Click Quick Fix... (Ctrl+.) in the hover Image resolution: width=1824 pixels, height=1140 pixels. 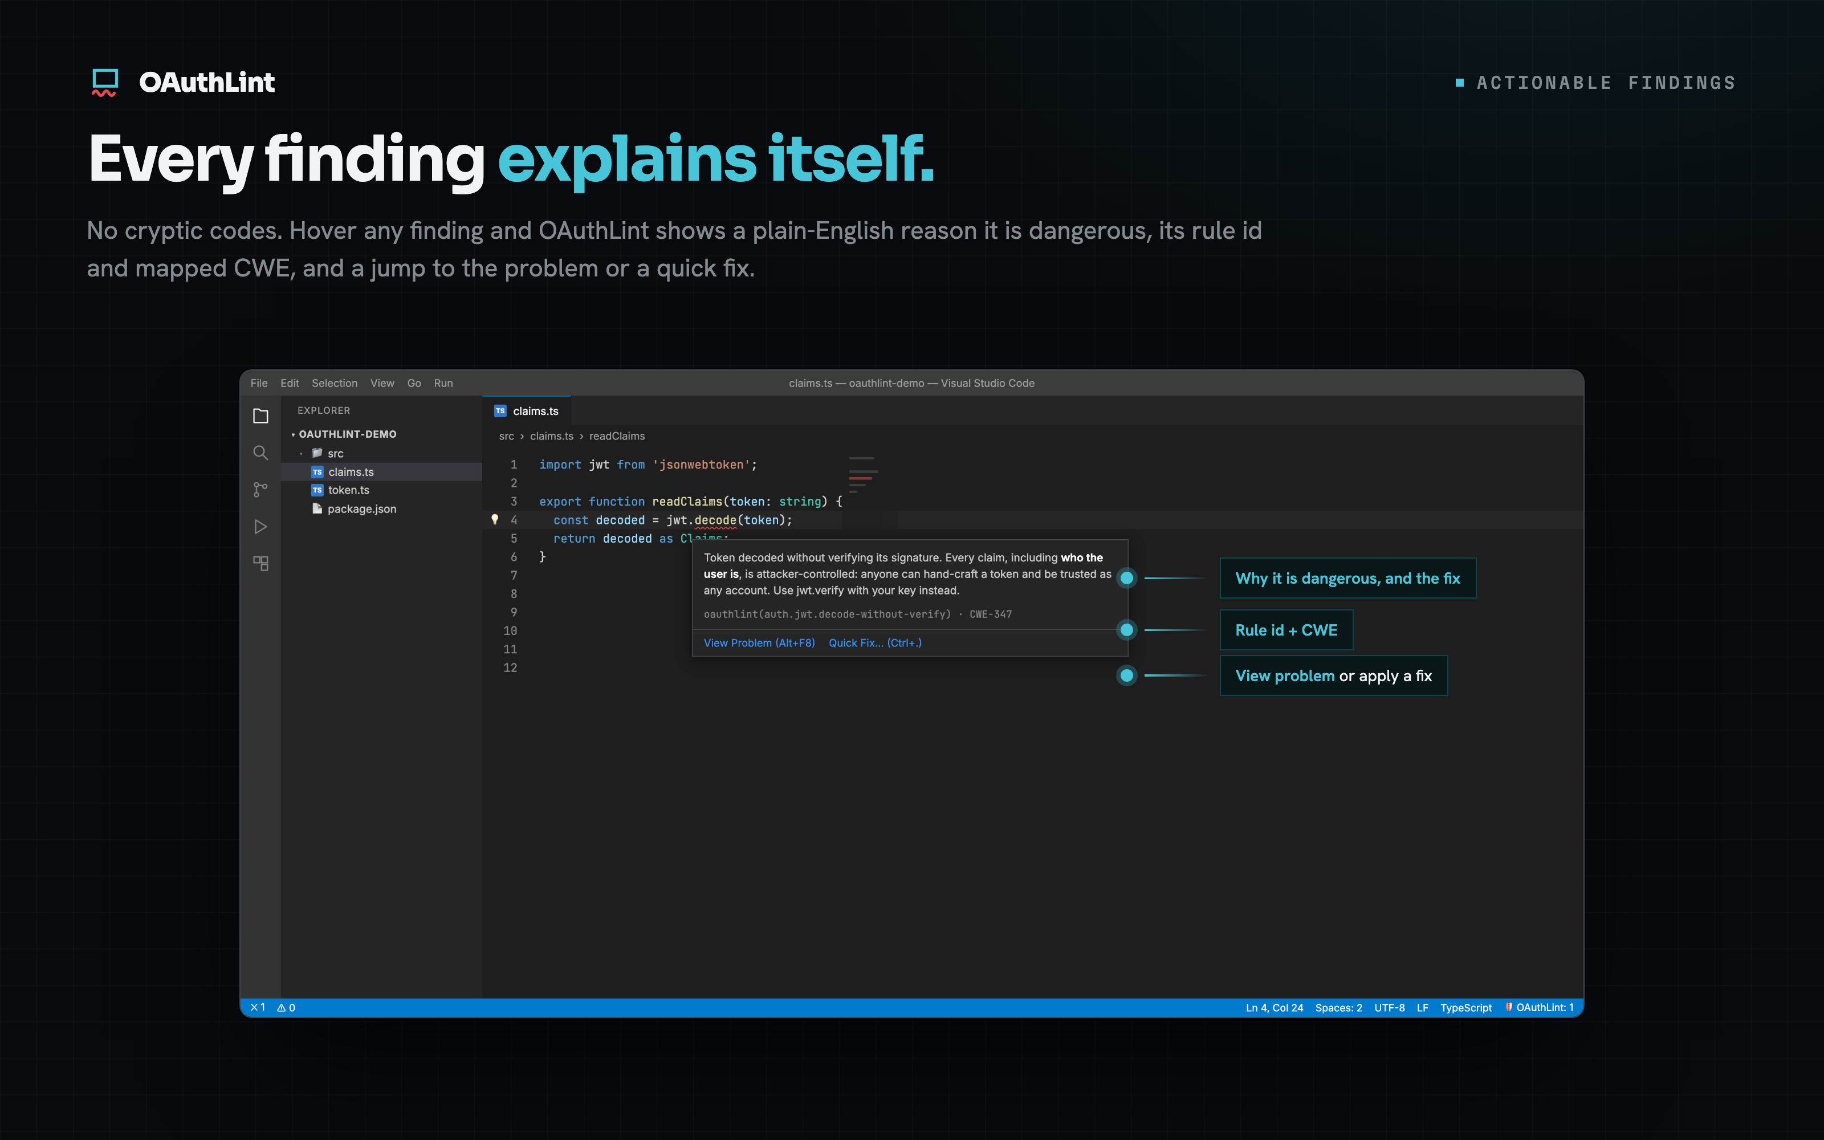coord(875,643)
